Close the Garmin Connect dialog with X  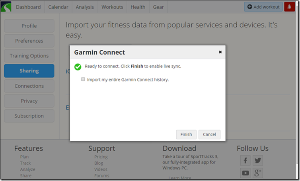click(x=220, y=52)
